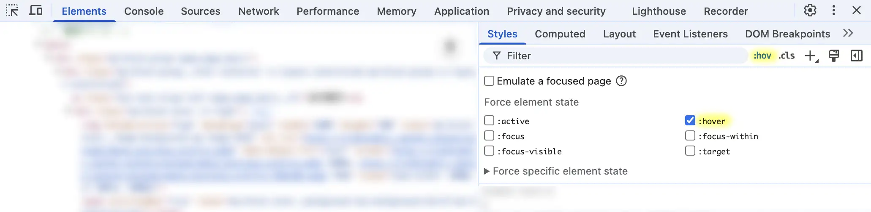This screenshot has width=871, height=212.
Task: Expand Force specific element state section
Action: [487, 171]
